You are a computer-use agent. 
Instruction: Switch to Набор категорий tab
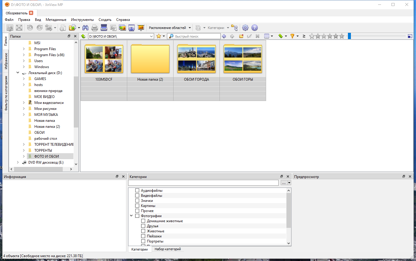(x=168, y=249)
